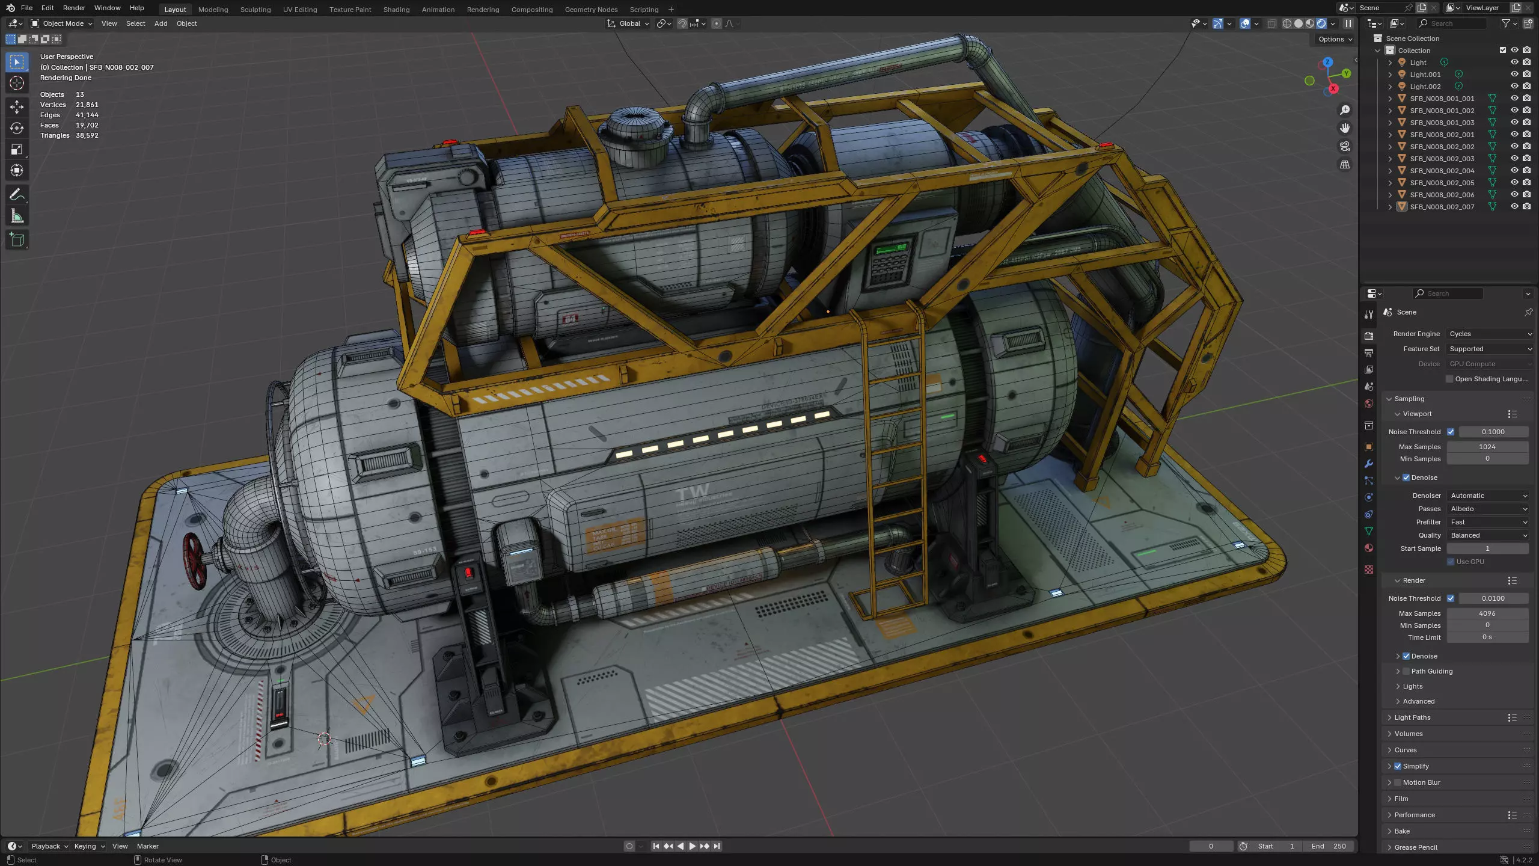
Task: Switch to solid viewport shading
Action: 1299,23
